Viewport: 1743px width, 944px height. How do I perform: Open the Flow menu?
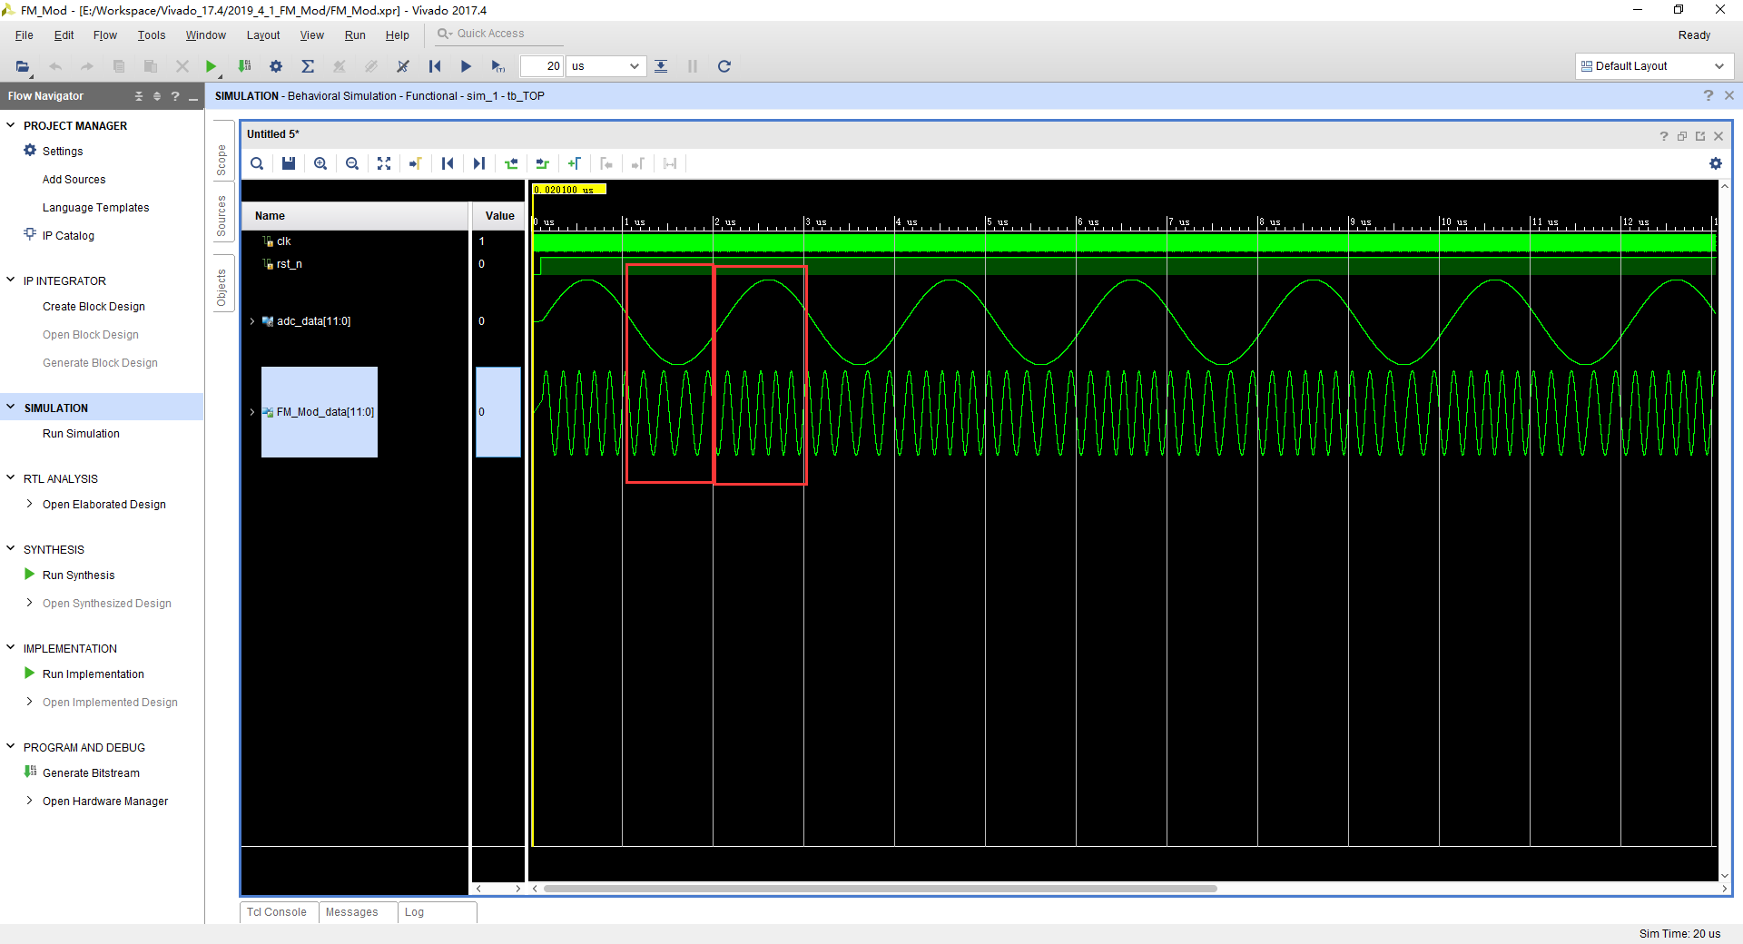tap(104, 35)
